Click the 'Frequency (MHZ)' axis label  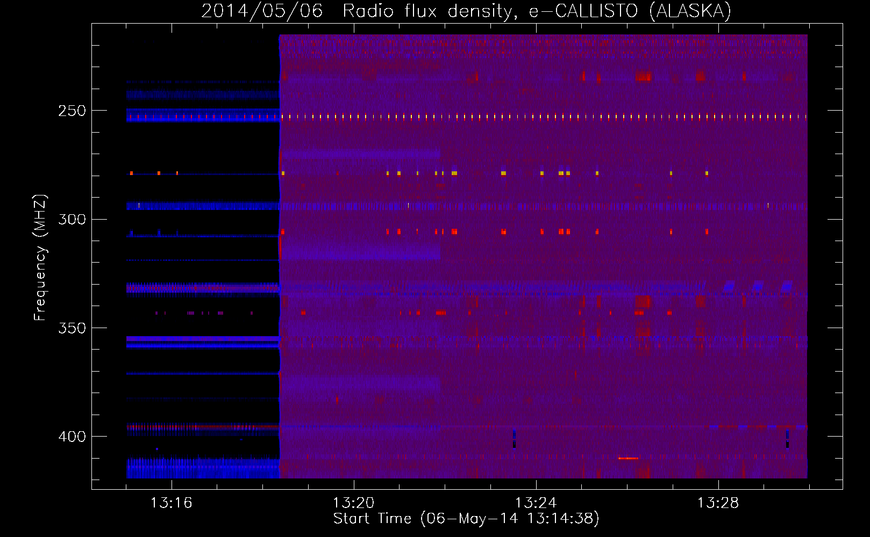pos(40,258)
